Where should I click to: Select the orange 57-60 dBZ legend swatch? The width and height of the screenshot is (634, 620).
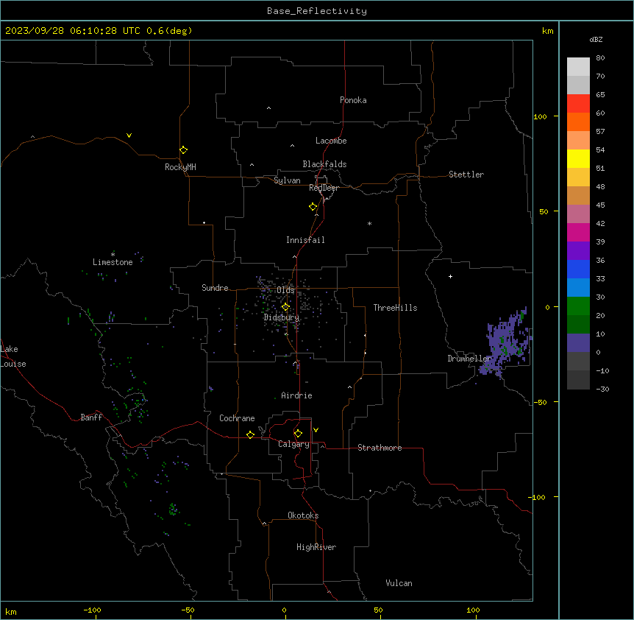578,122
